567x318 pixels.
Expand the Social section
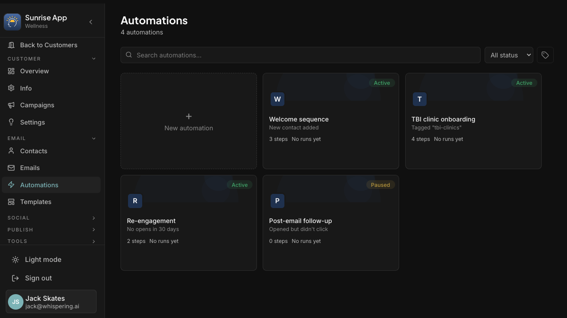[x=51, y=218]
